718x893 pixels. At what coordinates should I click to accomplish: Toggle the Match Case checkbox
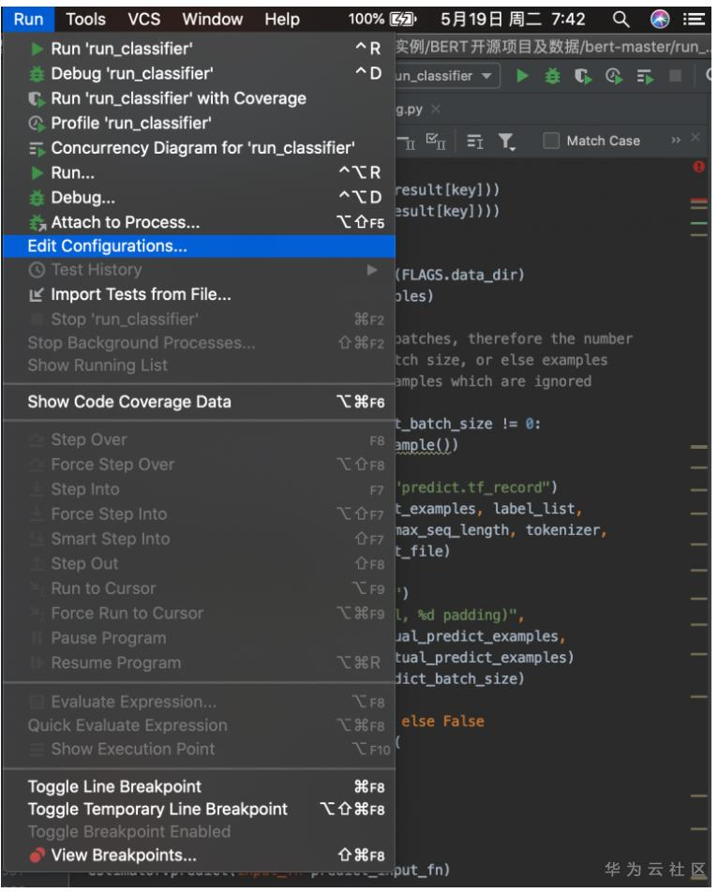551,141
